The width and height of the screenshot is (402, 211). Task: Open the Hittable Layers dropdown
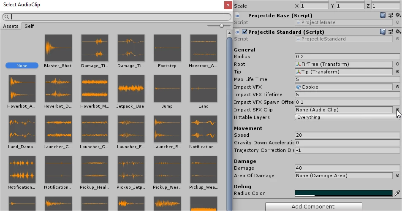coord(348,117)
